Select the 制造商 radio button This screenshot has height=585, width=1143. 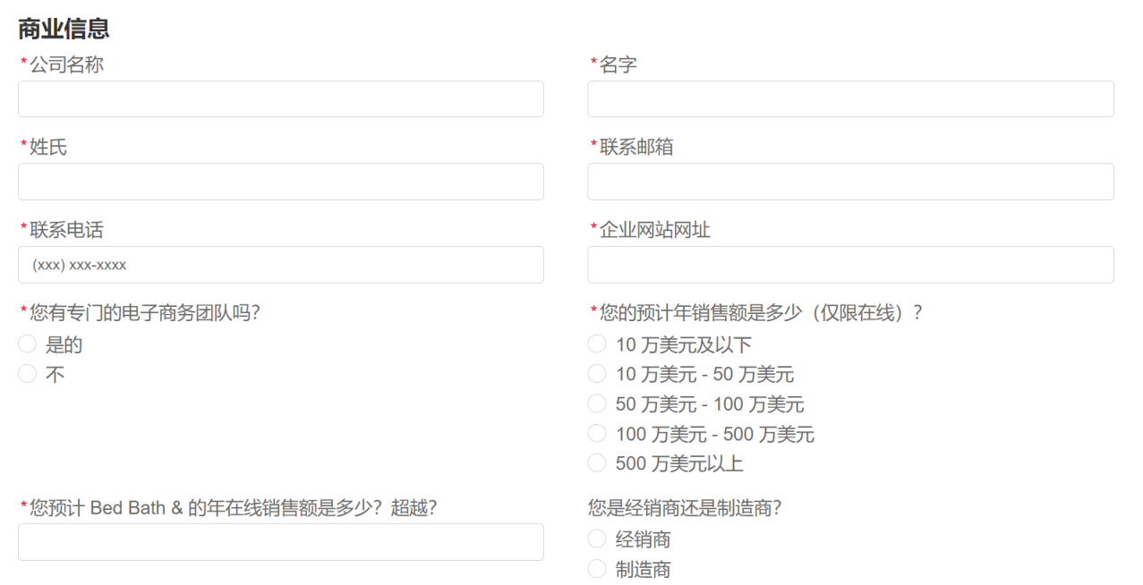tap(597, 569)
